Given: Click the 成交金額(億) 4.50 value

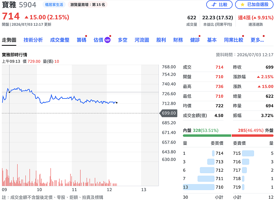Looking at the screenshot, I should click(x=219, y=116).
